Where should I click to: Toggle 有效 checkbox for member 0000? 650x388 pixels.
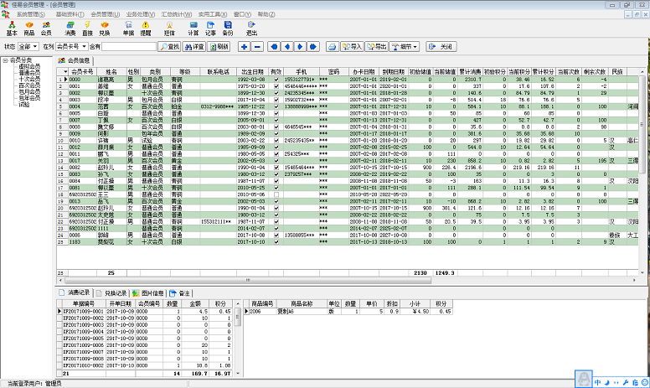276,79
